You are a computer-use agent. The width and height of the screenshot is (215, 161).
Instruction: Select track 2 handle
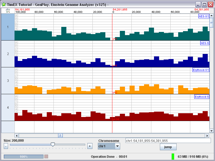(8, 54)
